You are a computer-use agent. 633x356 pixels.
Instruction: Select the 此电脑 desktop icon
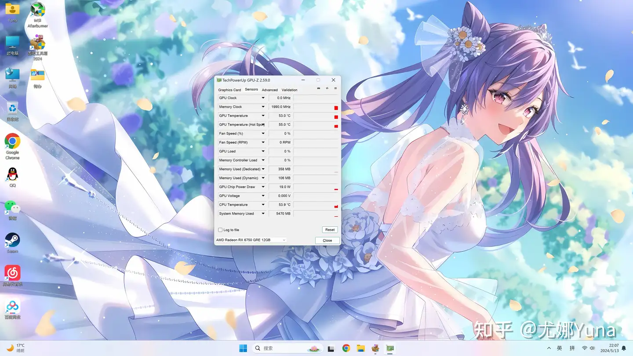[12, 45]
